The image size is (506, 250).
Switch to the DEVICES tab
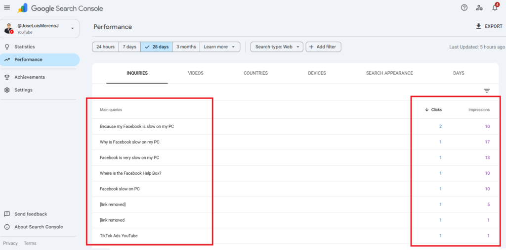pyautogui.click(x=317, y=73)
